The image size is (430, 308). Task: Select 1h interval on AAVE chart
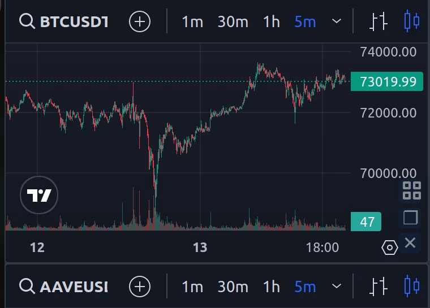click(271, 287)
